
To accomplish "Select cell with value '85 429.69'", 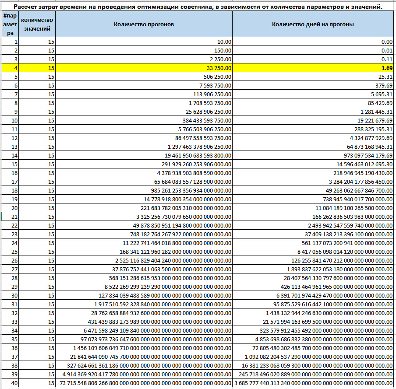I will click(313, 103).
